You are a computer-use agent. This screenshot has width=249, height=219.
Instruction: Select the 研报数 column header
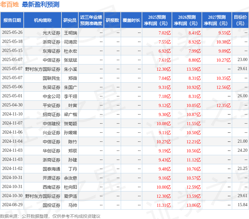(x=112, y=20)
